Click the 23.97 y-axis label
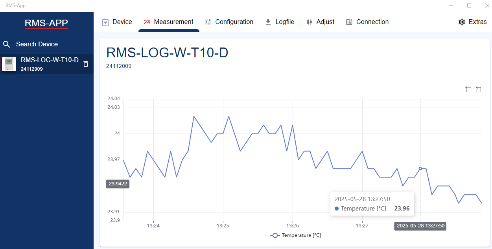Screen dimensions: 492x249 [x=114, y=159]
